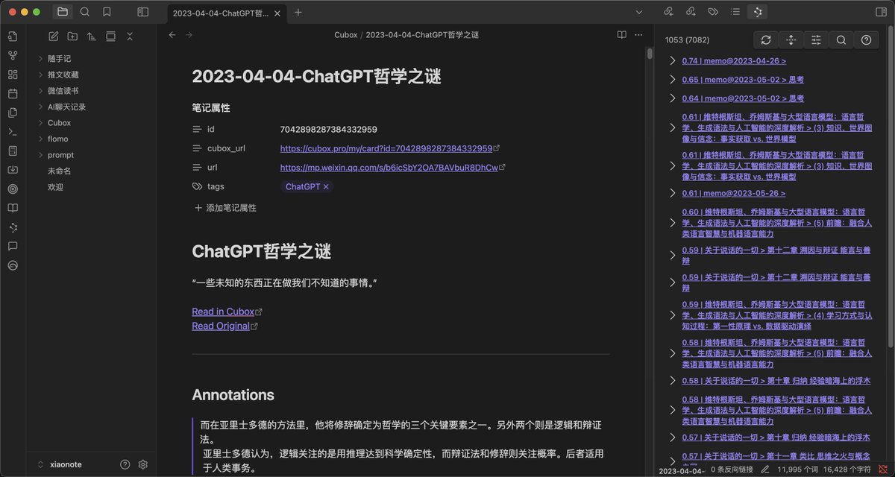
Task: Click the Smart Connections icon in the ribbon
Action: pyautogui.click(x=13, y=227)
